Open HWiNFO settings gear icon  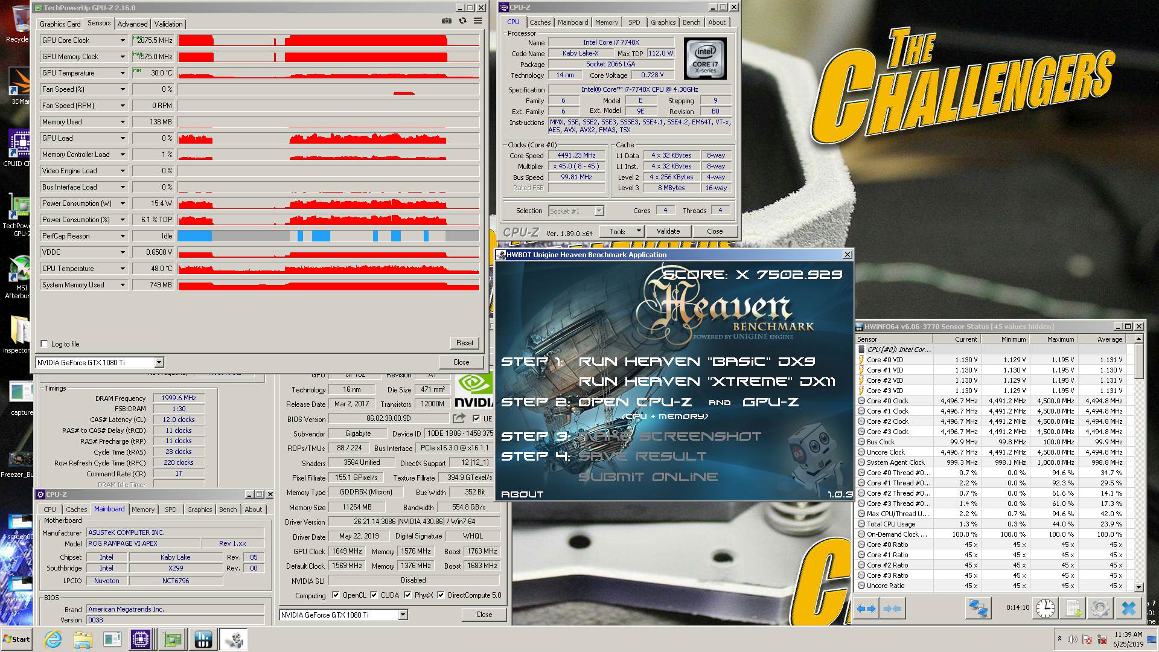click(1100, 608)
